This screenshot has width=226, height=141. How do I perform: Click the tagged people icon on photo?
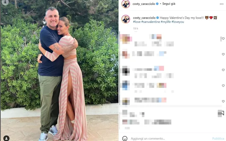click(x=6, y=138)
